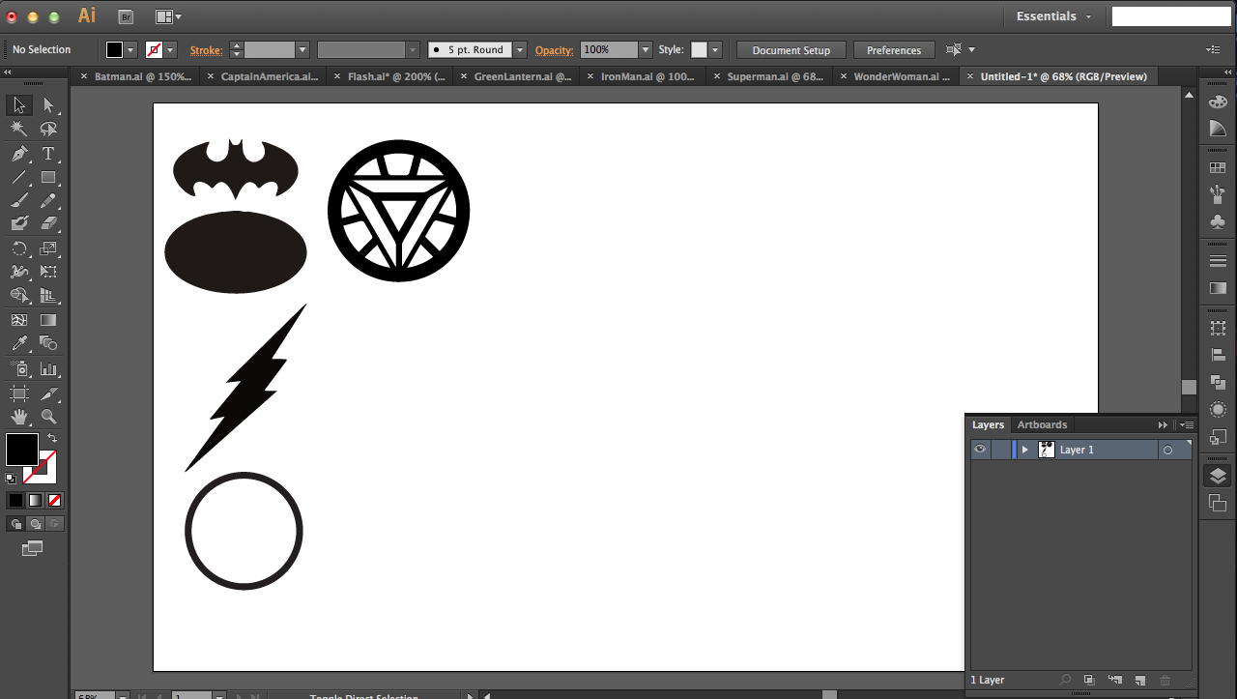This screenshot has height=699, width=1237.
Task: Open the 5 pt. Round brush dropdown
Action: [x=520, y=49]
